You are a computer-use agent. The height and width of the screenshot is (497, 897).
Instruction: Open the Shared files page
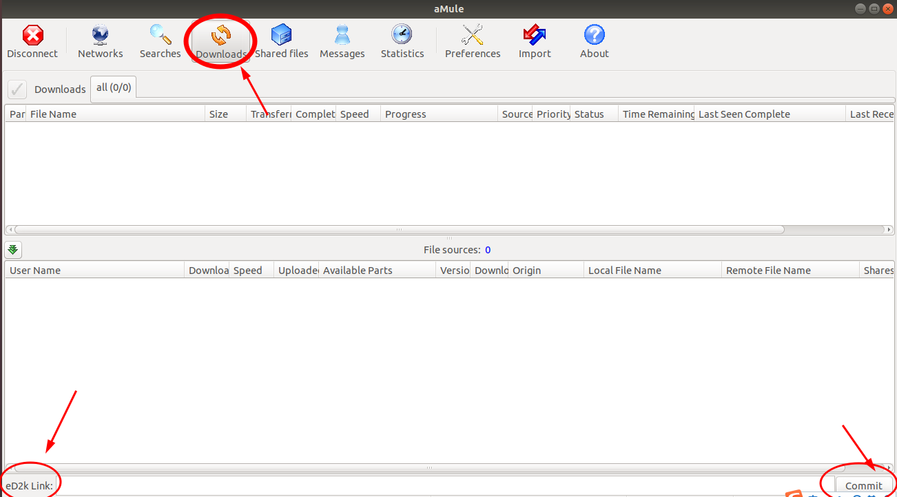[282, 42]
